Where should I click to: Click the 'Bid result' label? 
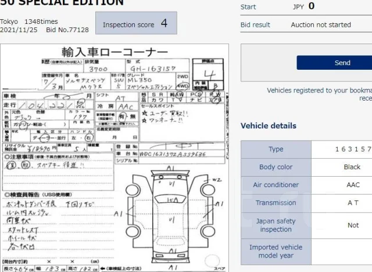(255, 24)
